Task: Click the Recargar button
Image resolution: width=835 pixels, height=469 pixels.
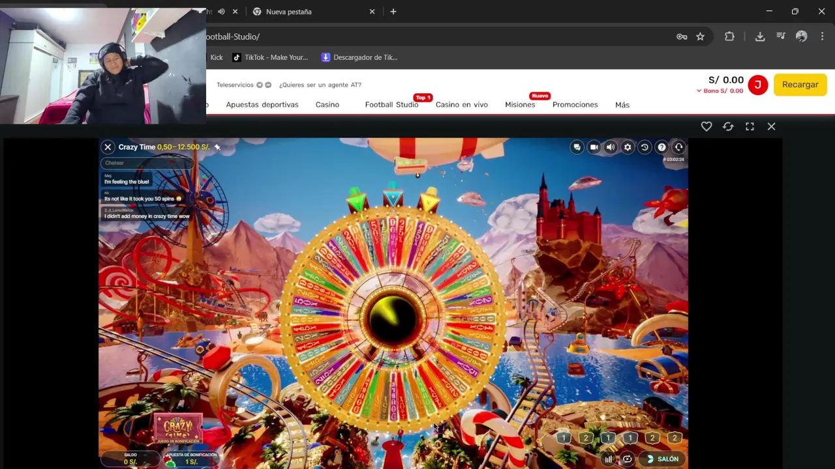Action: [x=800, y=85]
